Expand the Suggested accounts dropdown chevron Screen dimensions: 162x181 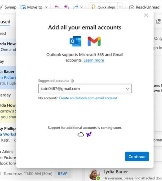[x=127, y=89]
